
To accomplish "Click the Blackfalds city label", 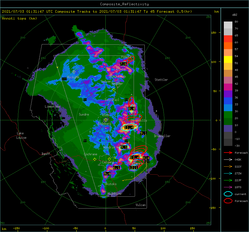I will (118, 76).
